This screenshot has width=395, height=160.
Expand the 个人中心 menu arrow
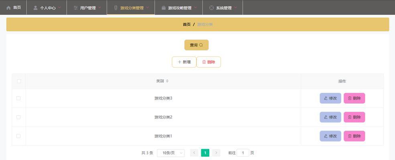point(60,8)
